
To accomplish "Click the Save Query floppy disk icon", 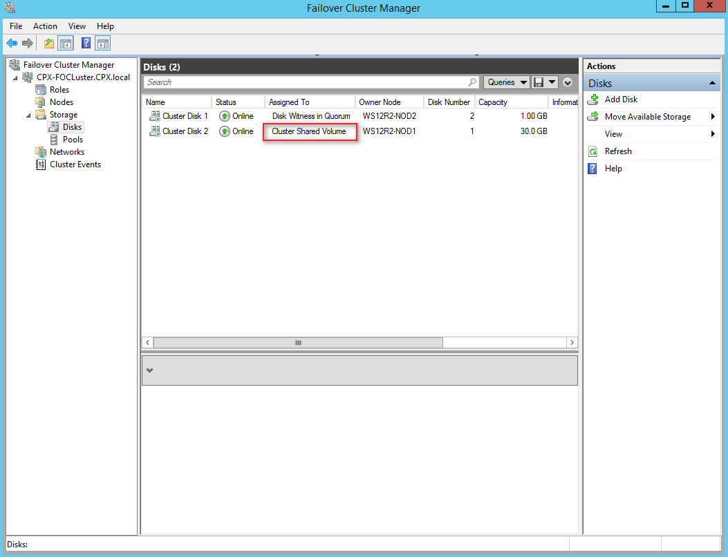I will pos(539,82).
